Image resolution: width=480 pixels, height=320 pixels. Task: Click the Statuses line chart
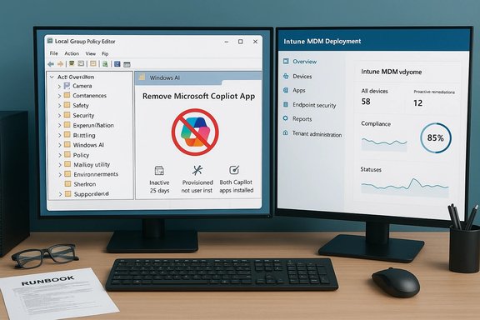405,187
